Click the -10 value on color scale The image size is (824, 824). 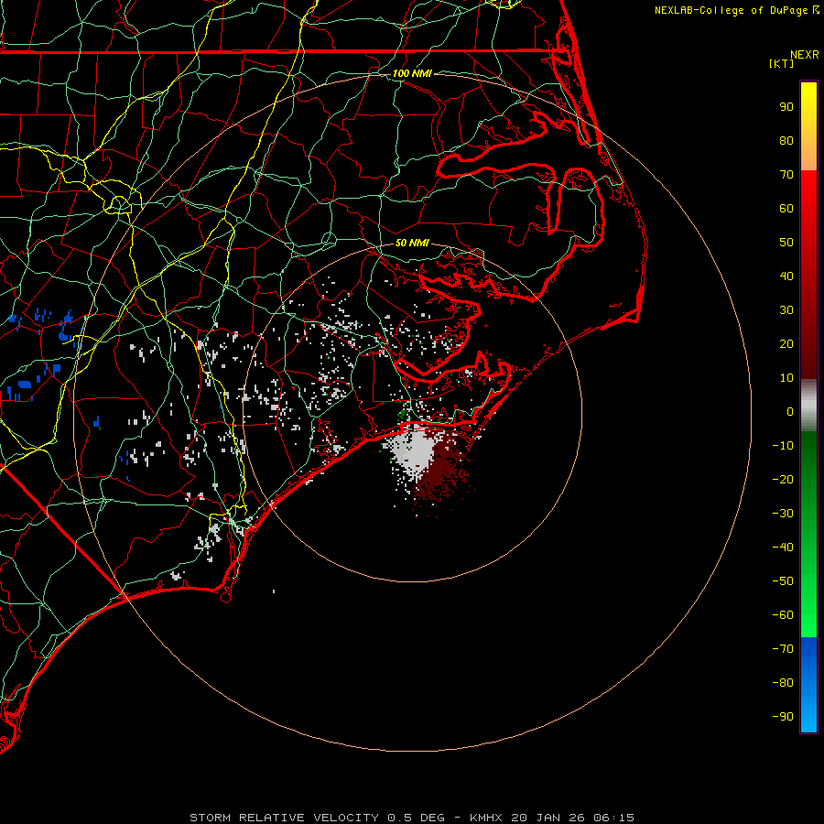point(783,446)
